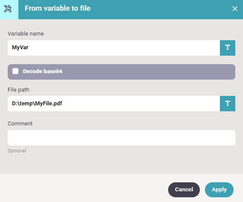
Task: Click the Optional hint text
Action: pyautogui.click(x=17, y=151)
